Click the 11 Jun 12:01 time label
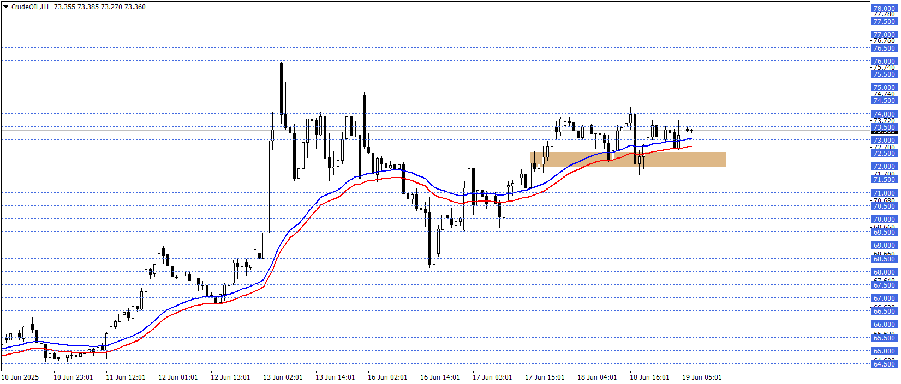 pos(126,377)
